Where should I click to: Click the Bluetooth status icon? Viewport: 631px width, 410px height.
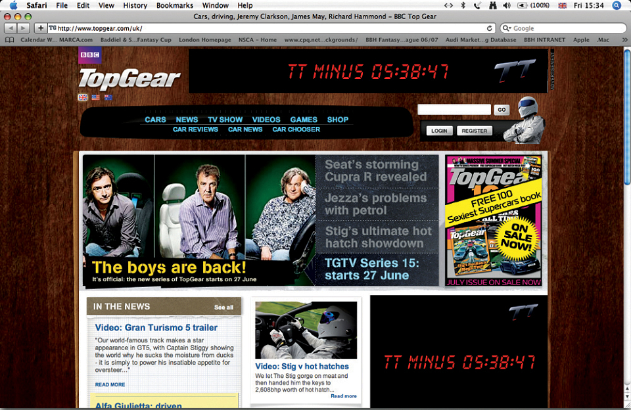click(x=463, y=5)
